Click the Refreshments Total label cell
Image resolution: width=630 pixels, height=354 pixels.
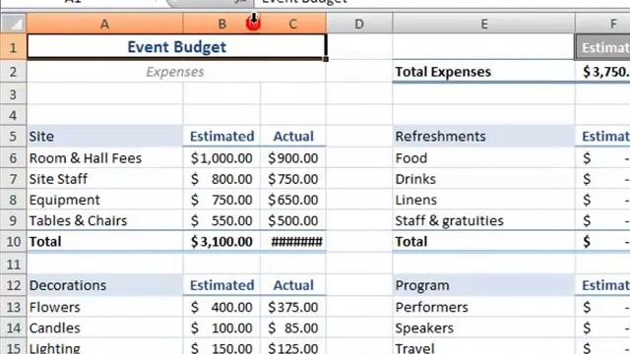click(483, 242)
